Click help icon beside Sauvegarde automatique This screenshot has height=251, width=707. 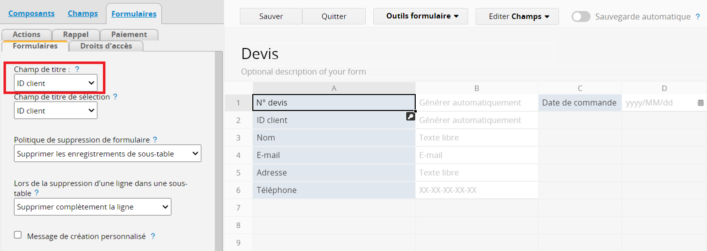click(698, 17)
